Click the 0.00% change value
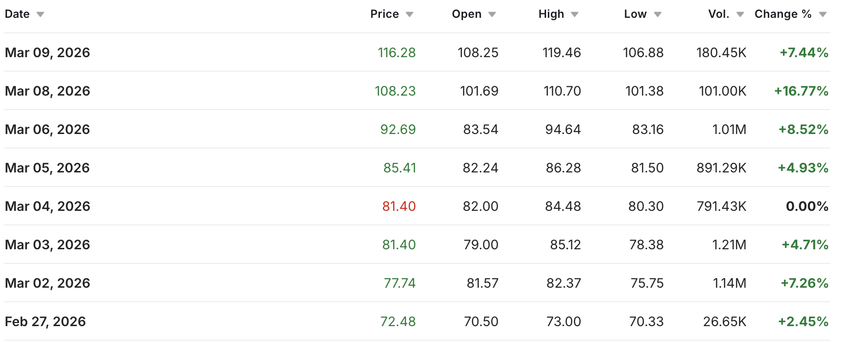Image resolution: width=850 pixels, height=343 pixels. 807,206
